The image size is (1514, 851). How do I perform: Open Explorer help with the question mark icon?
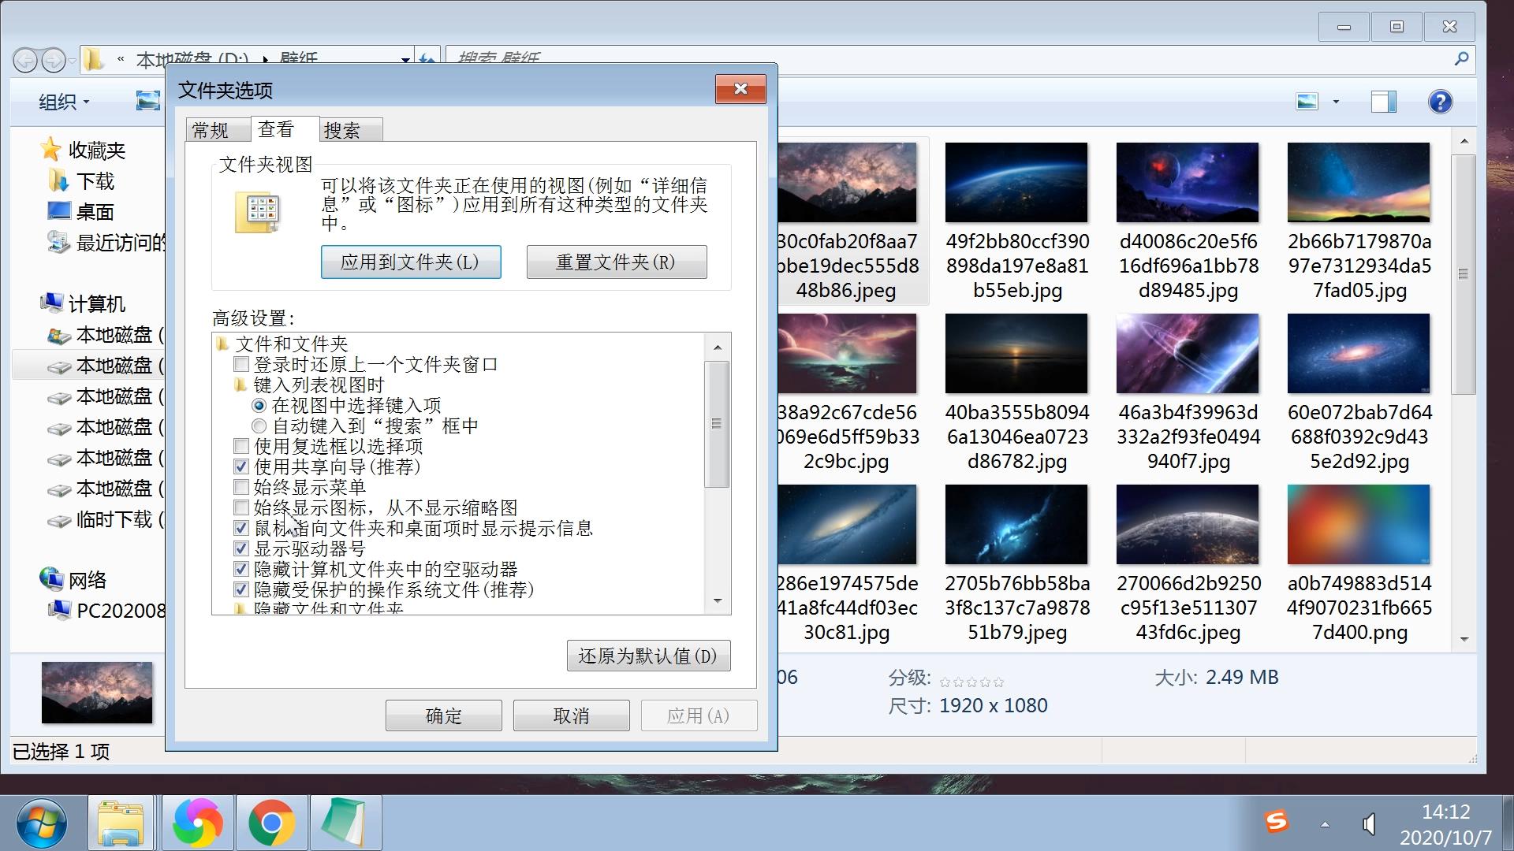coord(1440,102)
